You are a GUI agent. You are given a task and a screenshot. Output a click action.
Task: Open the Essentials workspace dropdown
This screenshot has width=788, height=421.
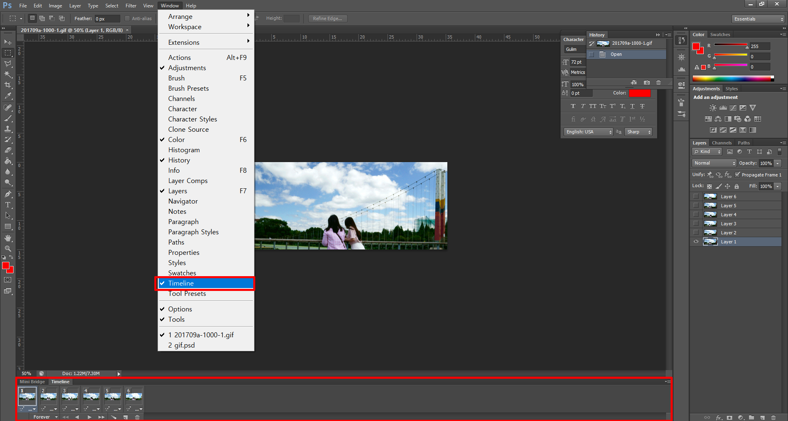758,19
